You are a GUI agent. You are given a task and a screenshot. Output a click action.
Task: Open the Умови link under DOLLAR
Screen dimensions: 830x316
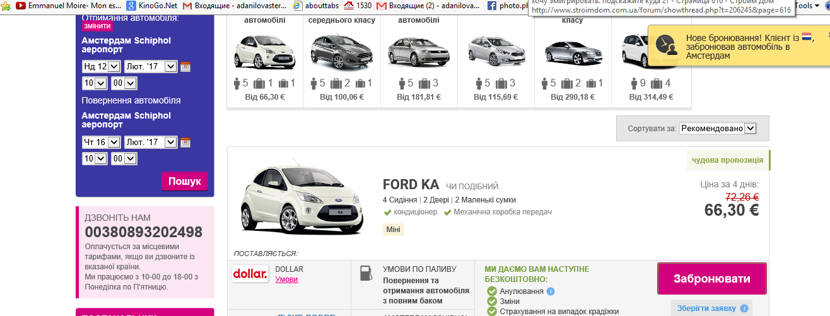point(287,279)
